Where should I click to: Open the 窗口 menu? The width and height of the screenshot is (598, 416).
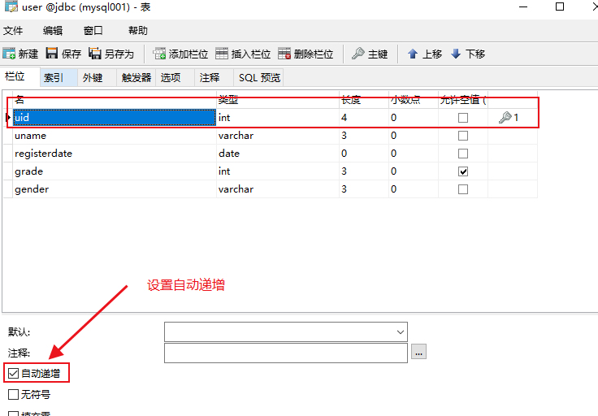click(93, 31)
